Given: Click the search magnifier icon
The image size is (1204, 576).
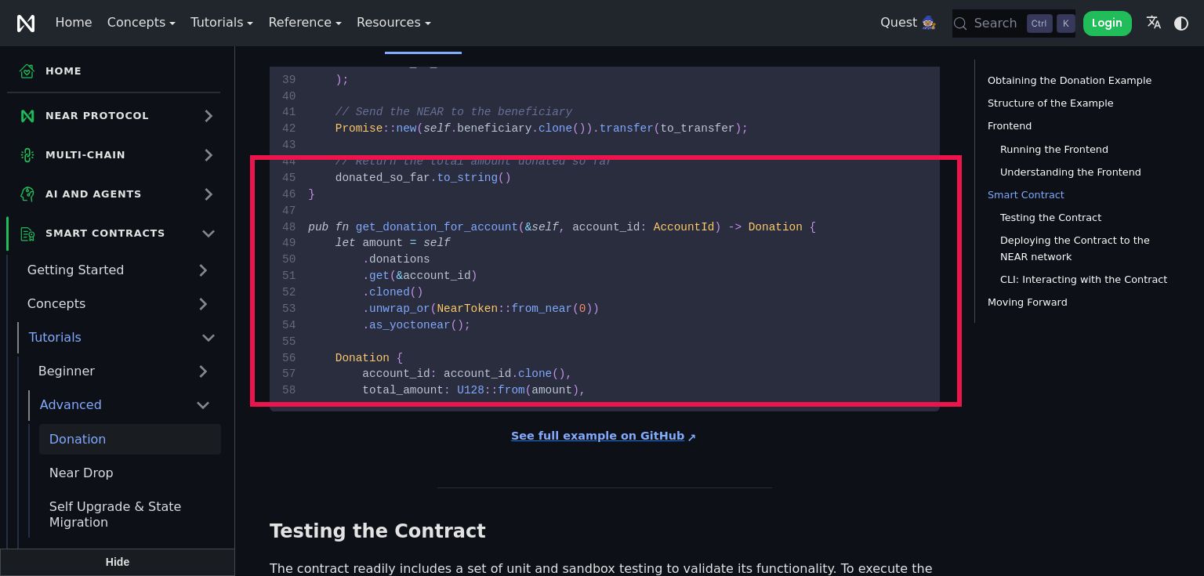Looking at the screenshot, I should click(x=960, y=24).
